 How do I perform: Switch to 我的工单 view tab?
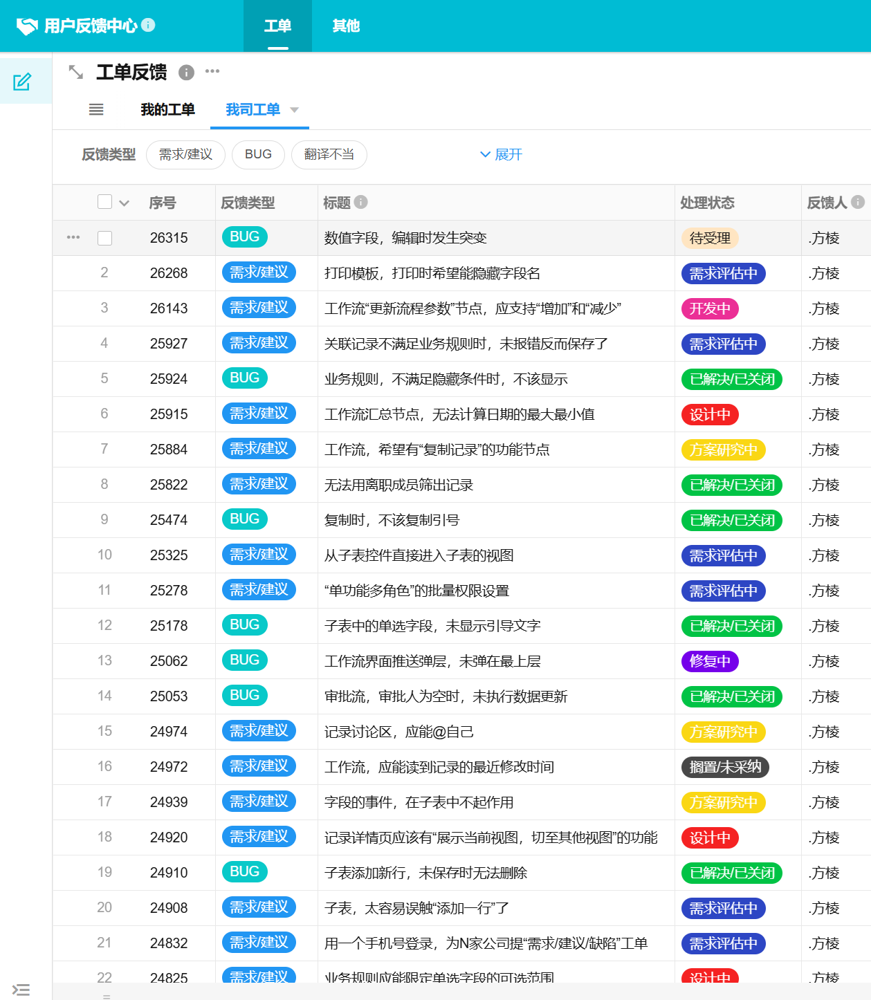coord(167,109)
